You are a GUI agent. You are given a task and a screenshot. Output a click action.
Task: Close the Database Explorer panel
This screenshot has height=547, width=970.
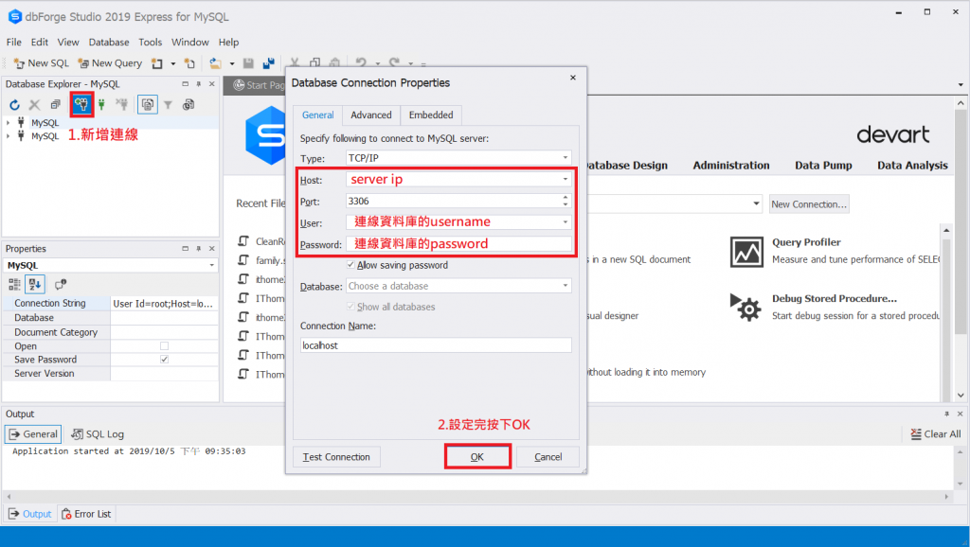tap(211, 84)
